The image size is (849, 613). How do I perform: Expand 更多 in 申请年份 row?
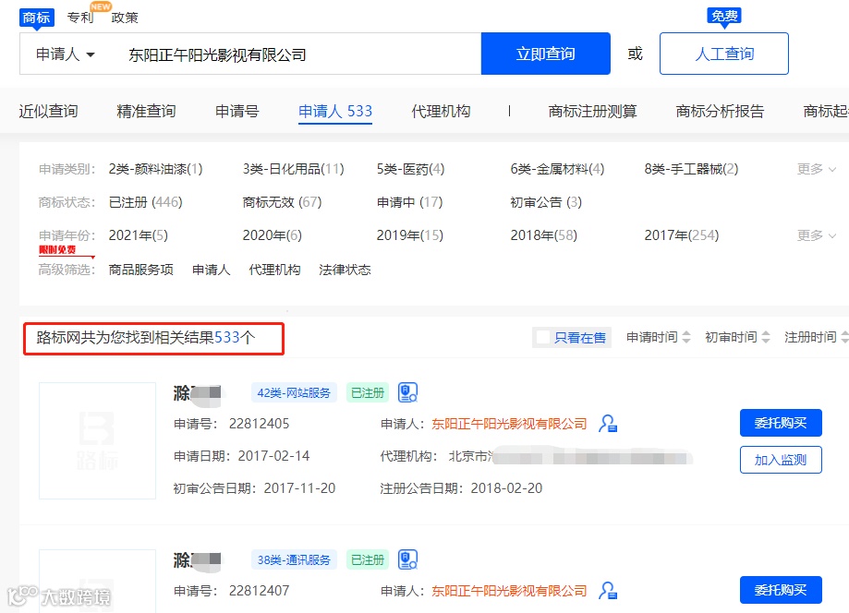[x=816, y=235]
